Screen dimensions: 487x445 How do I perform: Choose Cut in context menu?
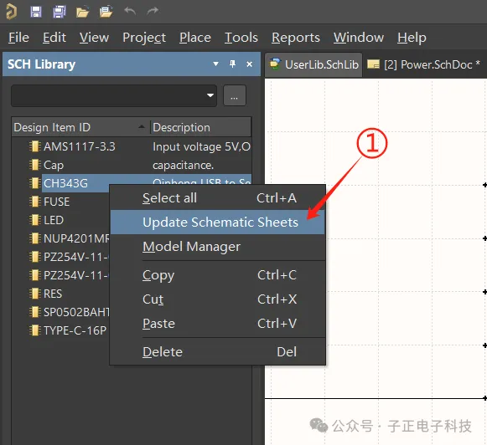[218, 299]
